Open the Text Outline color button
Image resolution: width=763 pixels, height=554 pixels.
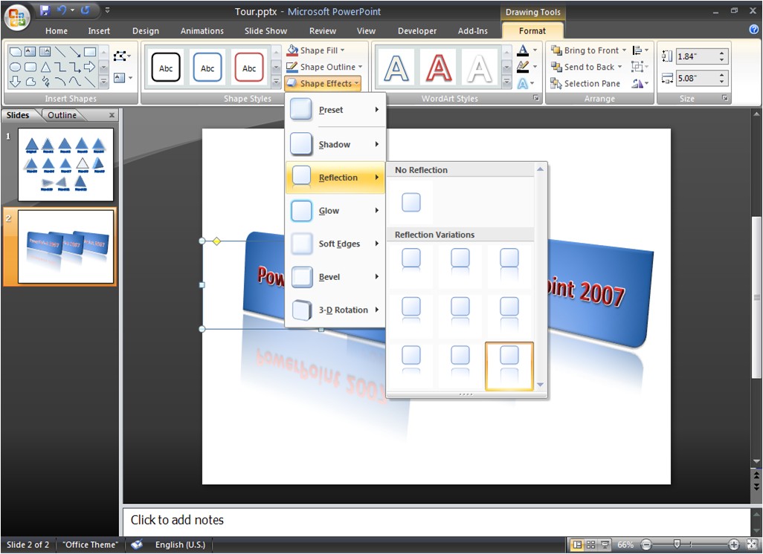coord(527,67)
